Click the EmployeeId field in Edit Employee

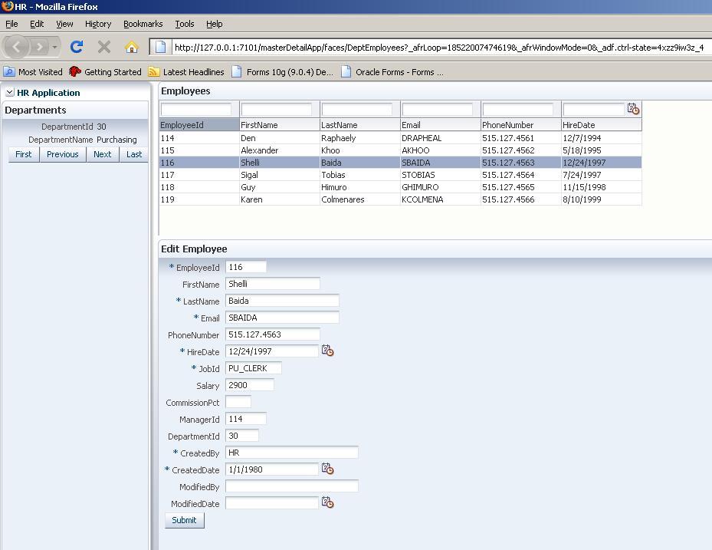(x=246, y=267)
